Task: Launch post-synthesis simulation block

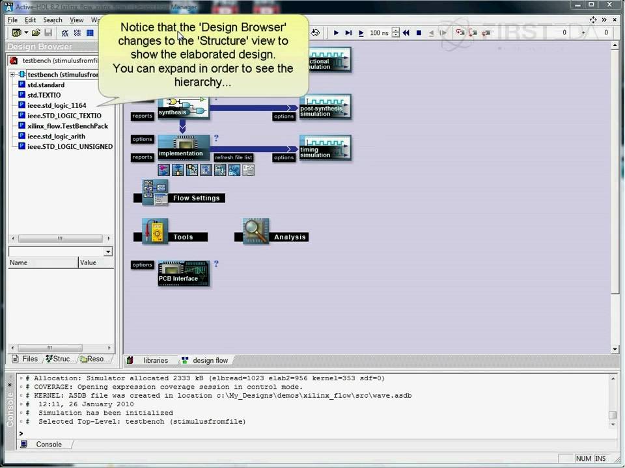Action: tap(326, 107)
